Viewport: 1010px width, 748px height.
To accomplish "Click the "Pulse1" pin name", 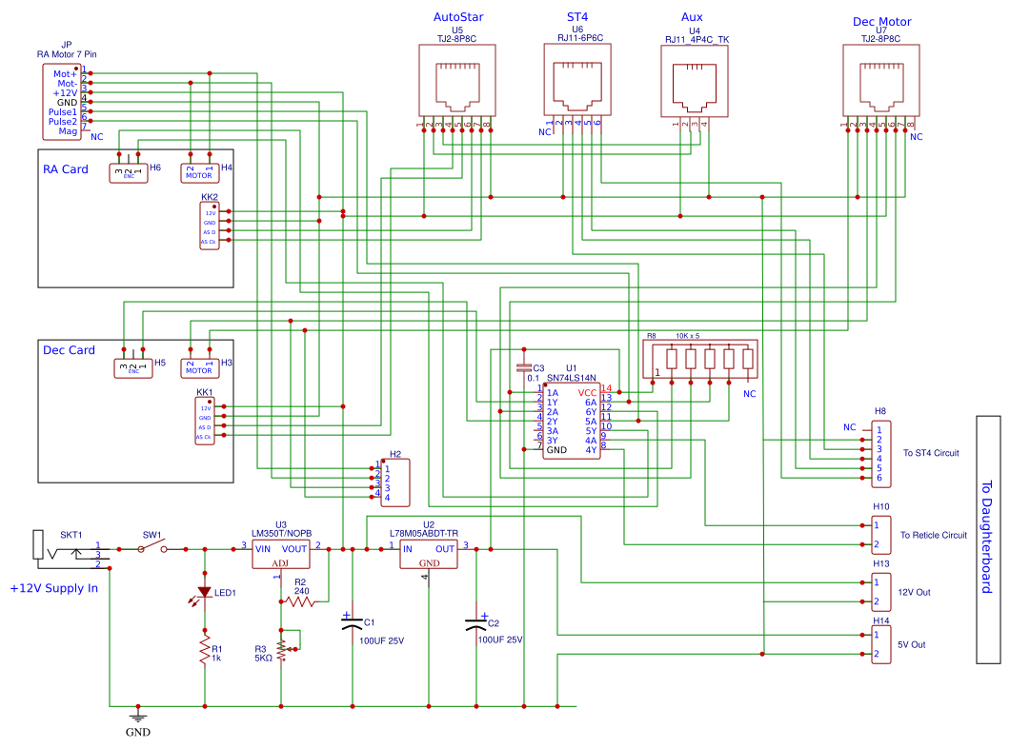I will pos(63,112).
